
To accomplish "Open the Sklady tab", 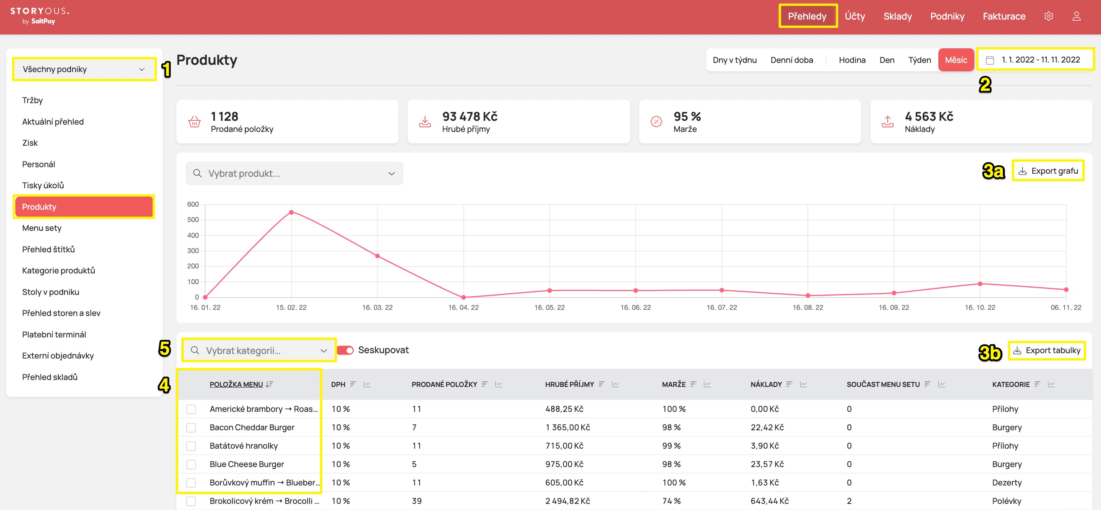I will [x=898, y=16].
